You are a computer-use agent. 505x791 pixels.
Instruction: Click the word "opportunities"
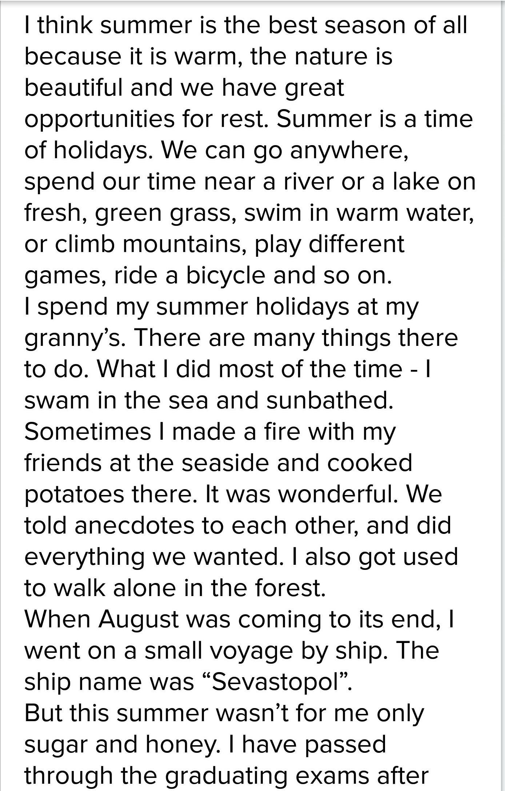click(x=99, y=119)
